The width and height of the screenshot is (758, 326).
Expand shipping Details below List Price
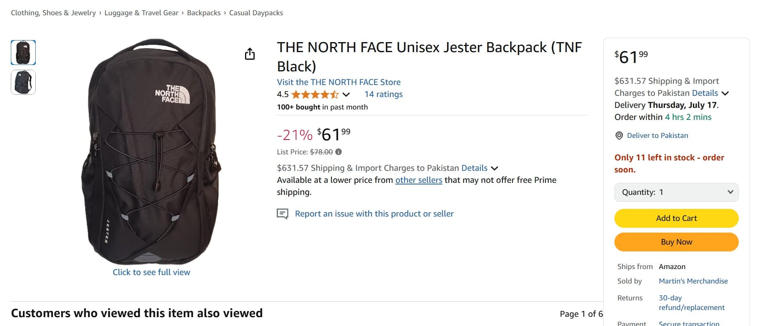coord(495,168)
